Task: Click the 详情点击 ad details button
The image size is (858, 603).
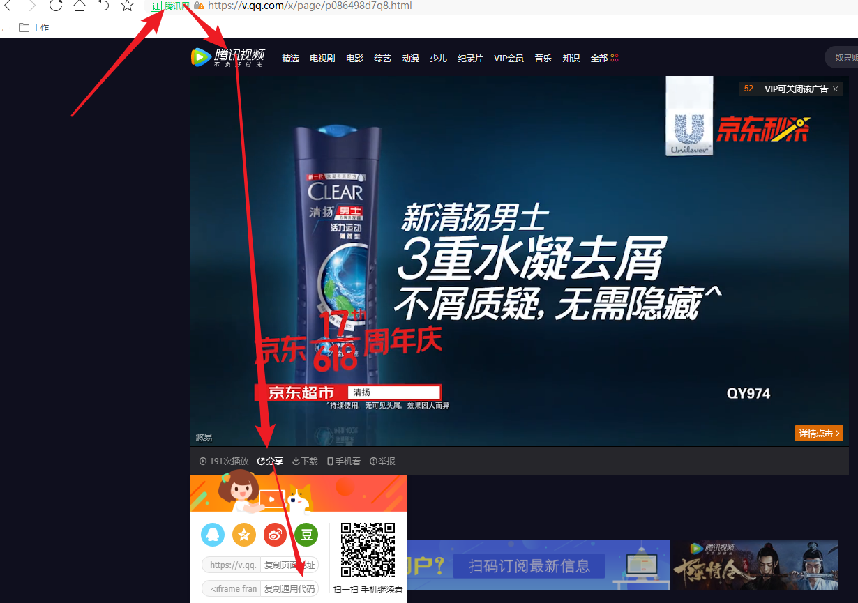Action: click(x=819, y=434)
